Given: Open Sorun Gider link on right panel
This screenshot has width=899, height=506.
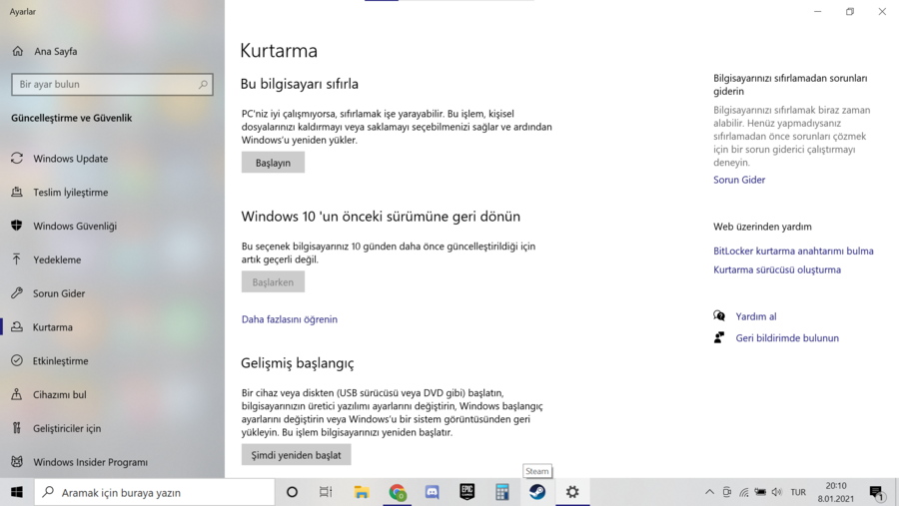Looking at the screenshot, I should point(739,180).
